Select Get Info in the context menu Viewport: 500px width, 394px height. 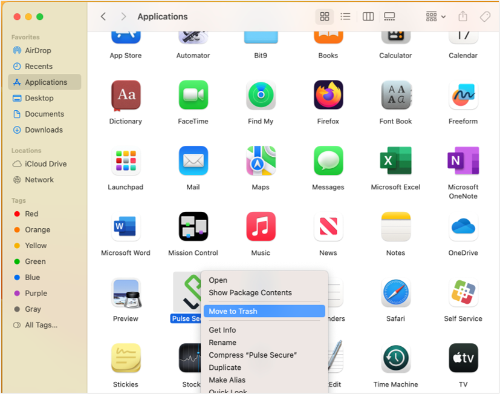tap(222, 330)
